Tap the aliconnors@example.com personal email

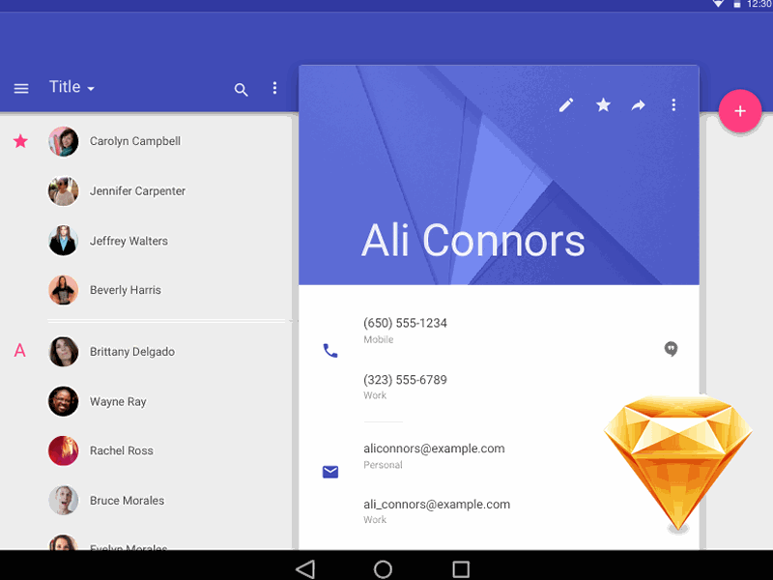pyautogui.click(x=434, y=449)
